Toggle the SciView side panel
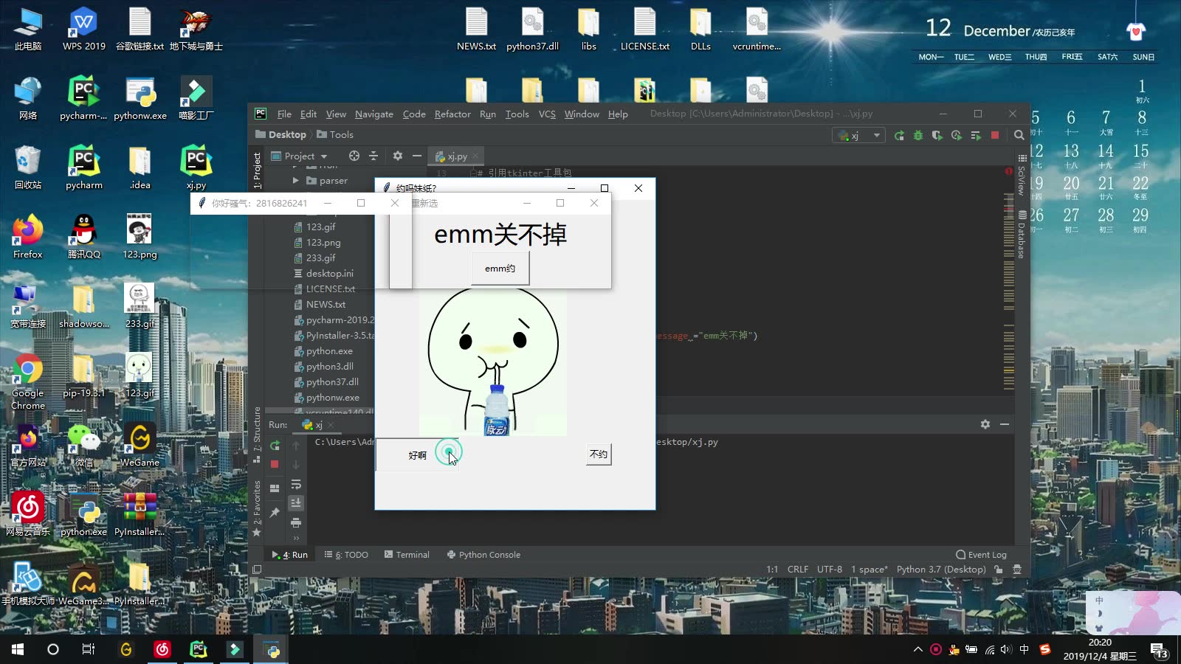The width and height of the screenshot is (1181, 664). point(1022,174)
